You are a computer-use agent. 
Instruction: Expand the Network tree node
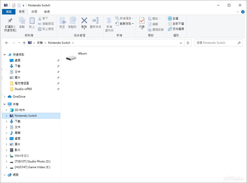[5, 175]
